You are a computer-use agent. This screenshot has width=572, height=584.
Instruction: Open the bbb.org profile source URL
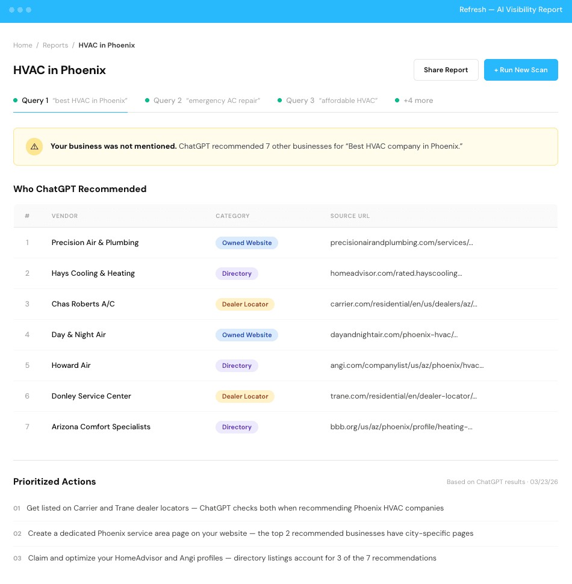click(x=402, y=427)
